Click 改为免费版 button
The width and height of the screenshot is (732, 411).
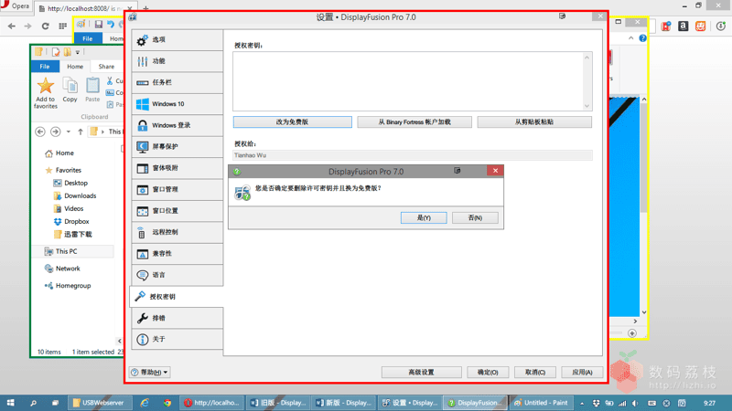coord(292,122)
